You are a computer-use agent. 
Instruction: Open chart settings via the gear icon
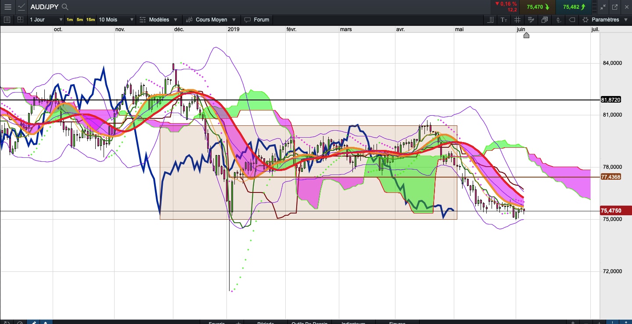pyautogui.click(x=585, y=20)
